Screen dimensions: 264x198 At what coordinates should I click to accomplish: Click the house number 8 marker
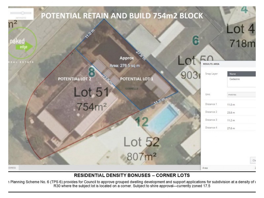92,72
